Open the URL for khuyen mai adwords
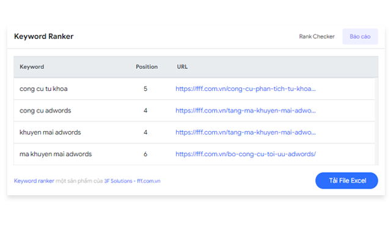The height and width of the screenshot is (244, 391). [x=246, y=132]
